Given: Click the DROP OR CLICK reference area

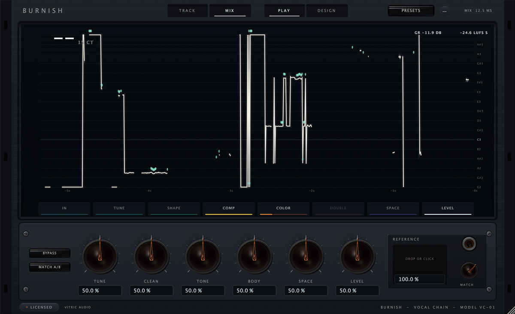Looking at the screenshot, I should (420, 259).
